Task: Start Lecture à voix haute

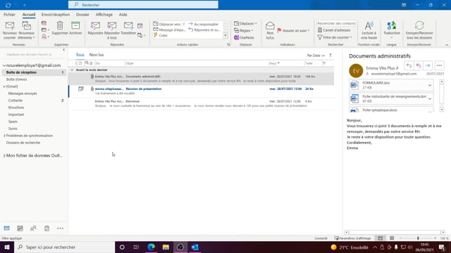Action: tap(369, 30)
